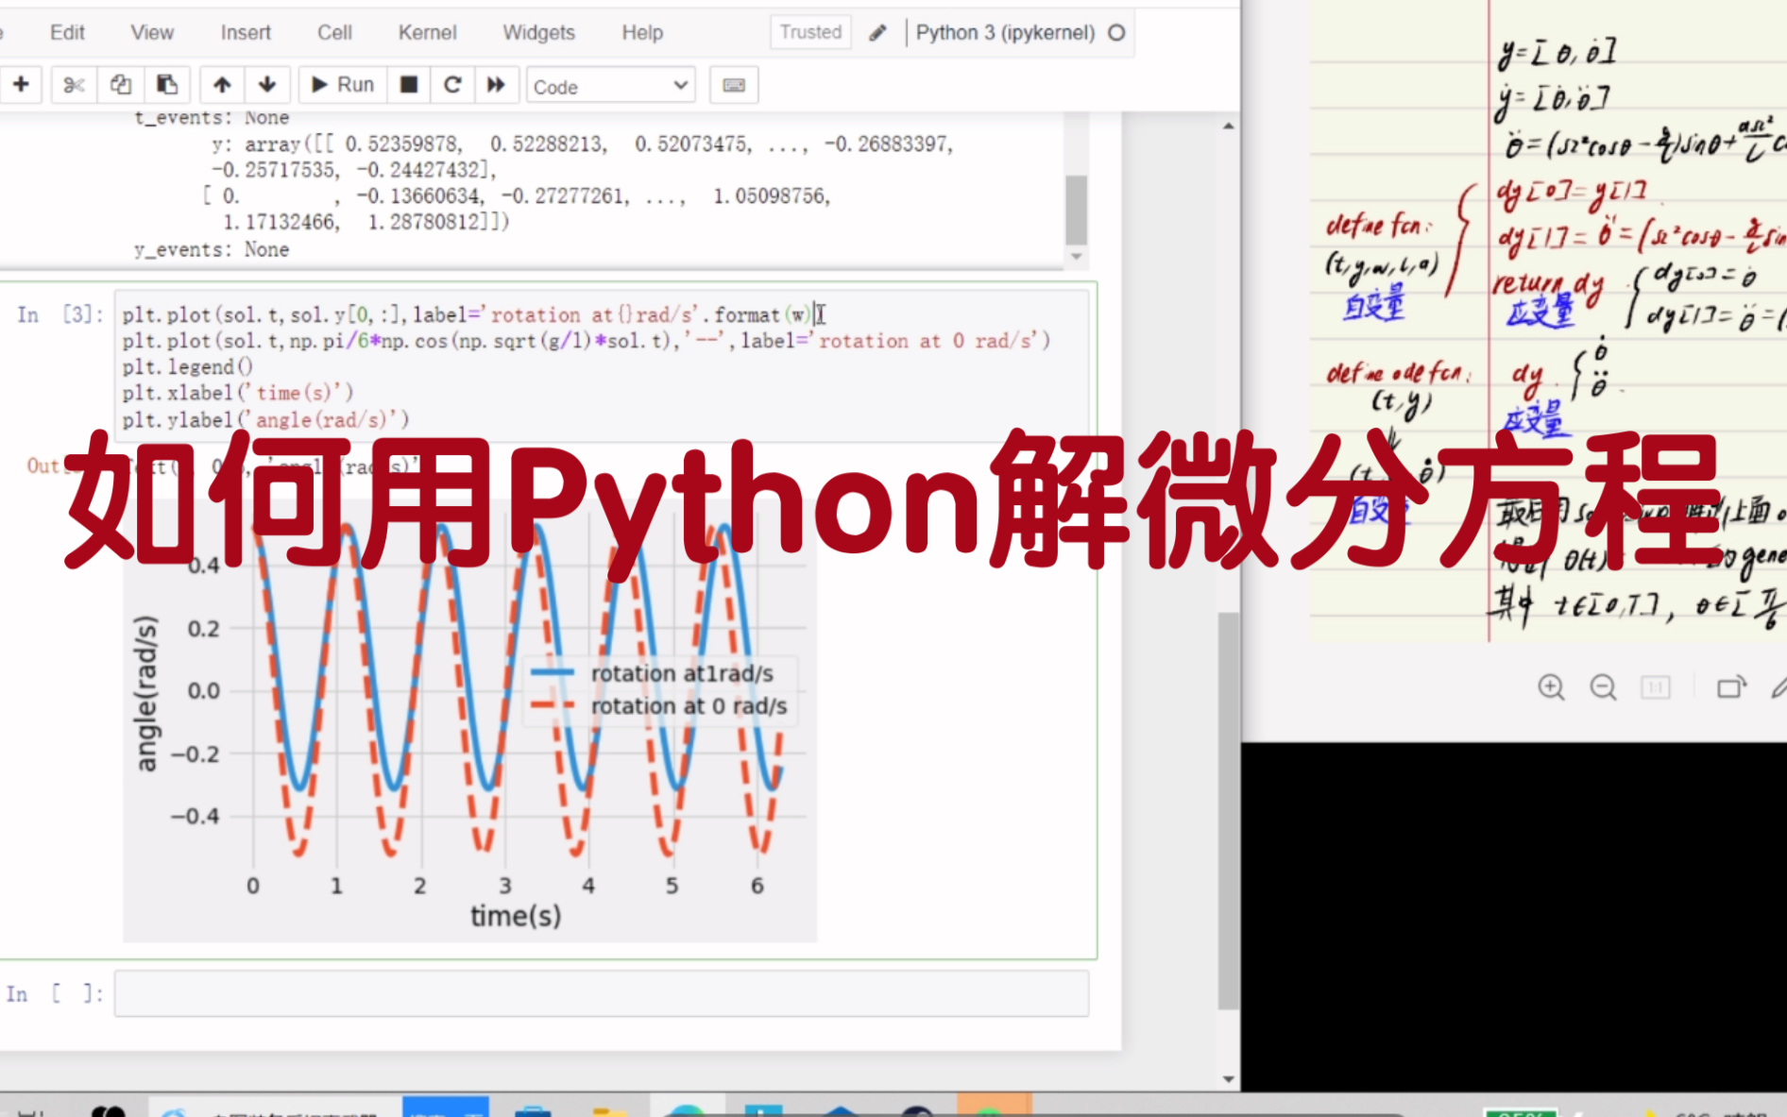Move the selected cell up
This screenshot has height=1117, width=1787.
click(x=222, y=85)
